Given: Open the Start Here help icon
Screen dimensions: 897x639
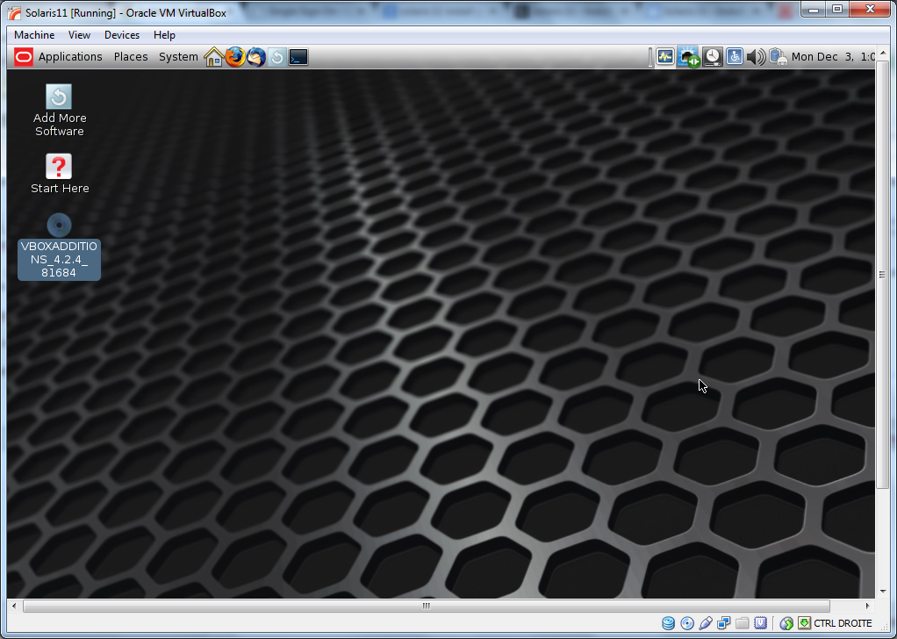Looking at the screenshot, I should coord(59,167).
